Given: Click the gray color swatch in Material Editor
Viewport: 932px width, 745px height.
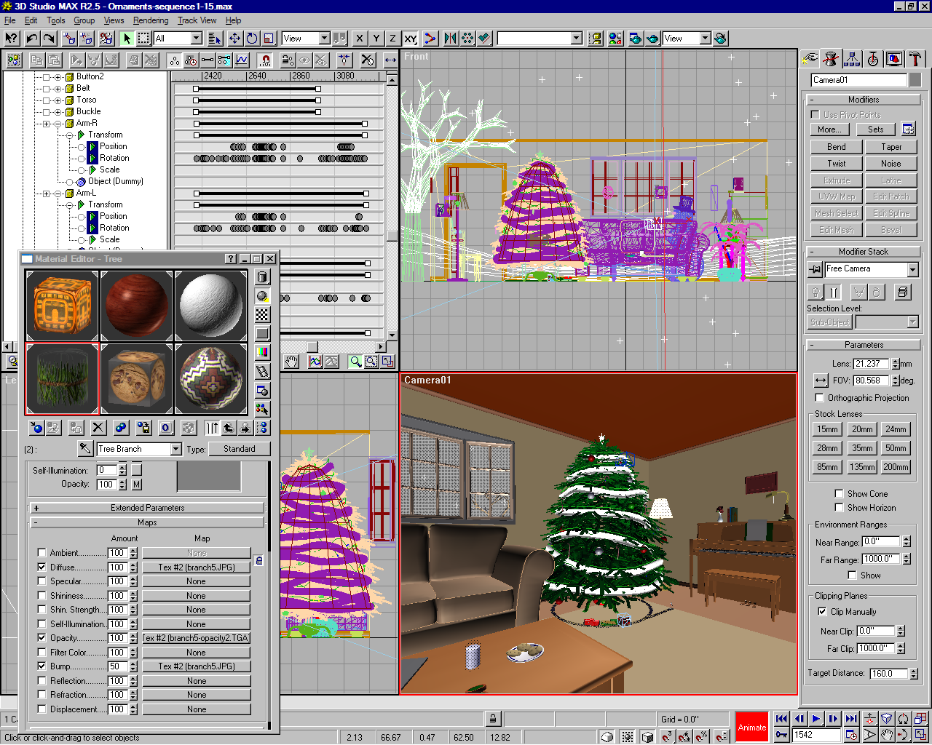Looking at the screenshot, I should [x=210, y=477].
